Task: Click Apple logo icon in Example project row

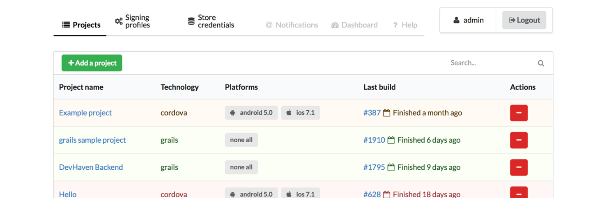Action: [289, 113]
